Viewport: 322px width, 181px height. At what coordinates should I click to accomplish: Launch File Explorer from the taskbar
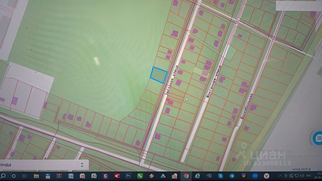(36, 176)
